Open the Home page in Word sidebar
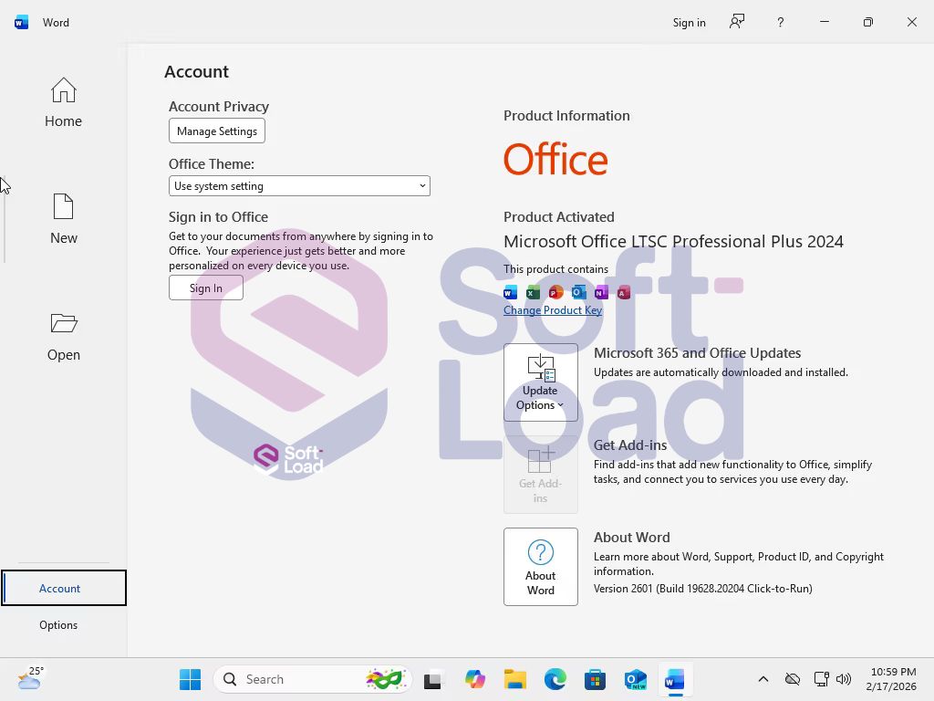 [63, 102]
